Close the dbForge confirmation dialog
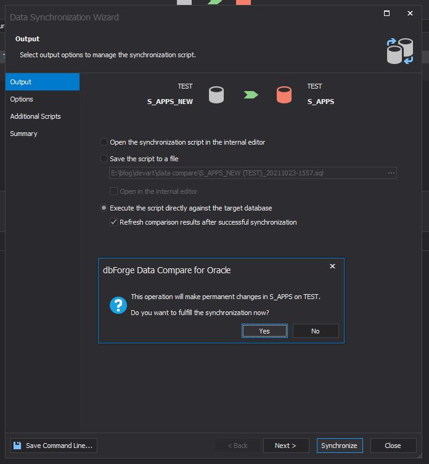This screenshot has height=464, width=429. [x=332, y=266]
